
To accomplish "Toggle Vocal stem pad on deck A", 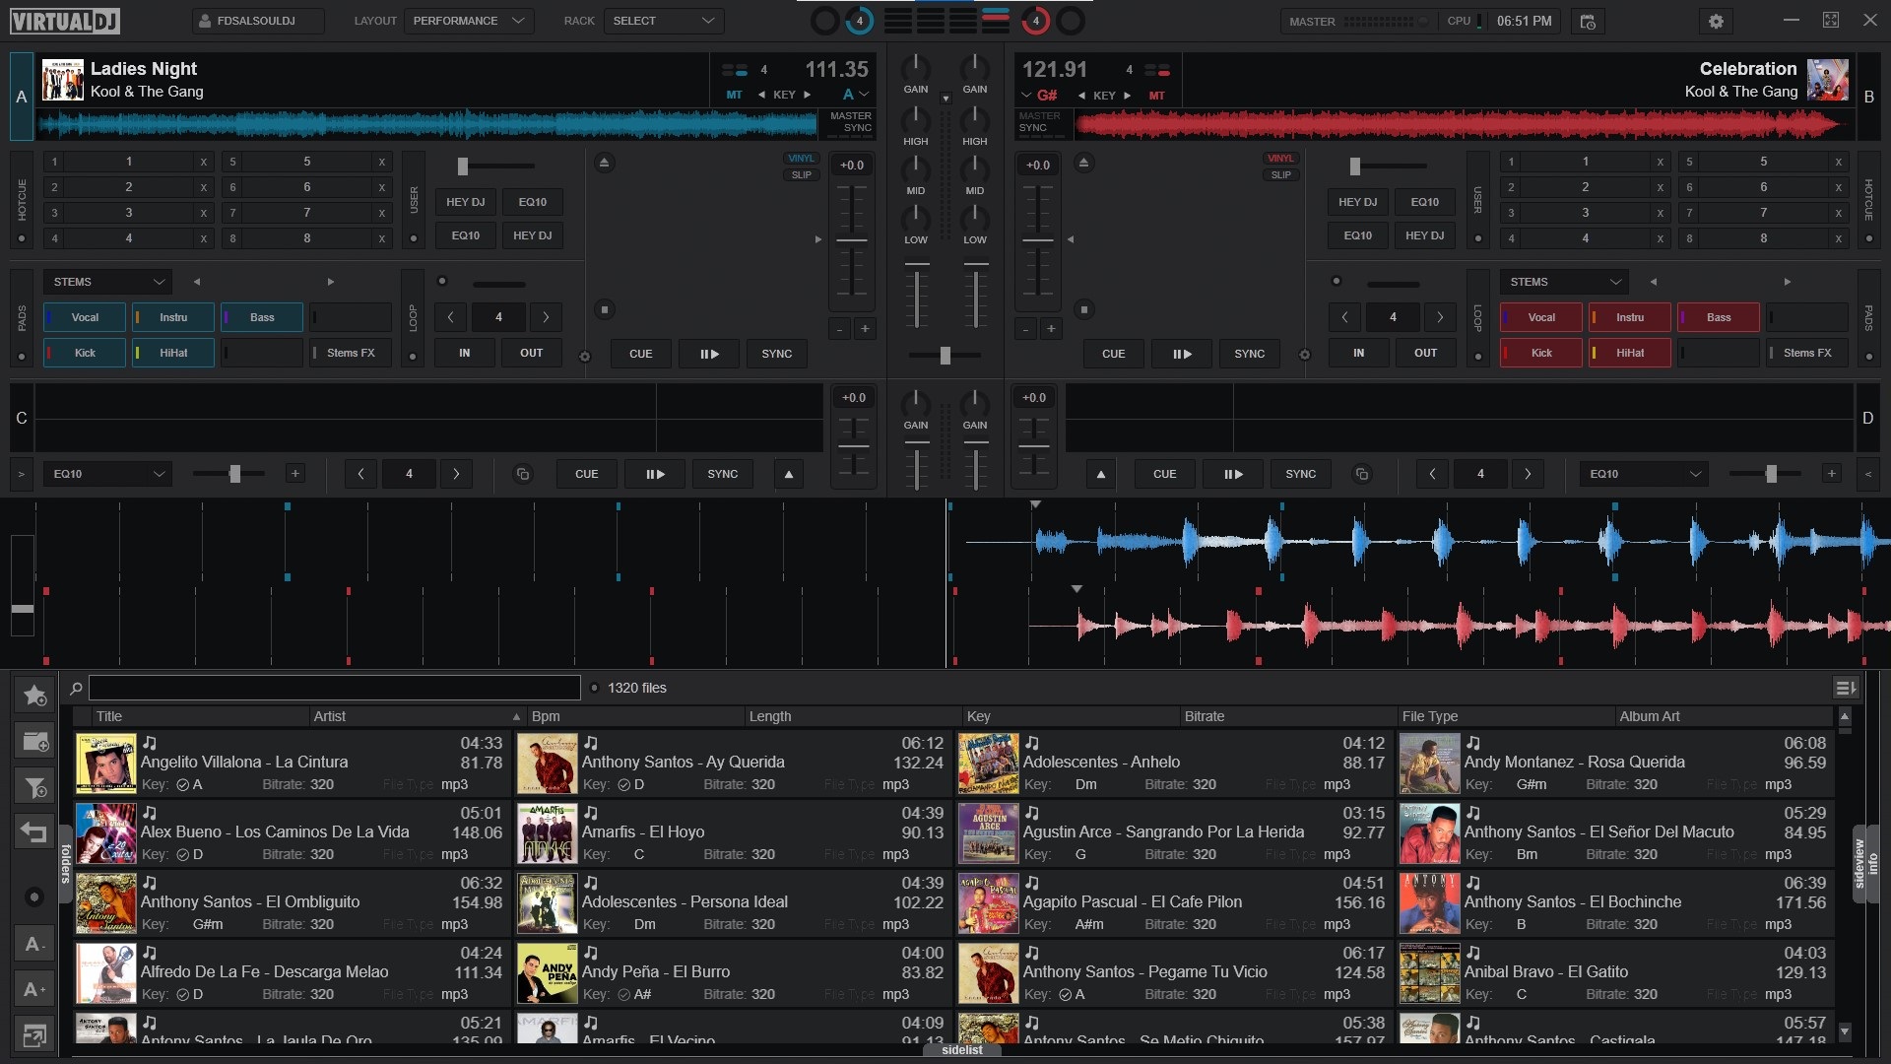I will click(85, 317).
